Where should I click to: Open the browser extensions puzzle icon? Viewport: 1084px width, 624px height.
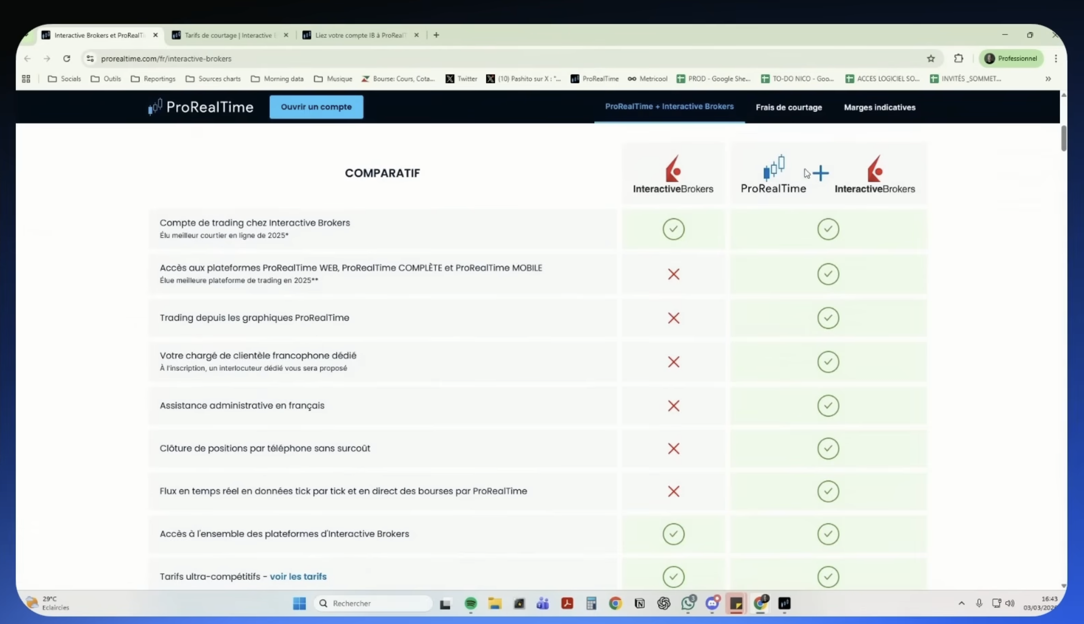tap(958, 58)
